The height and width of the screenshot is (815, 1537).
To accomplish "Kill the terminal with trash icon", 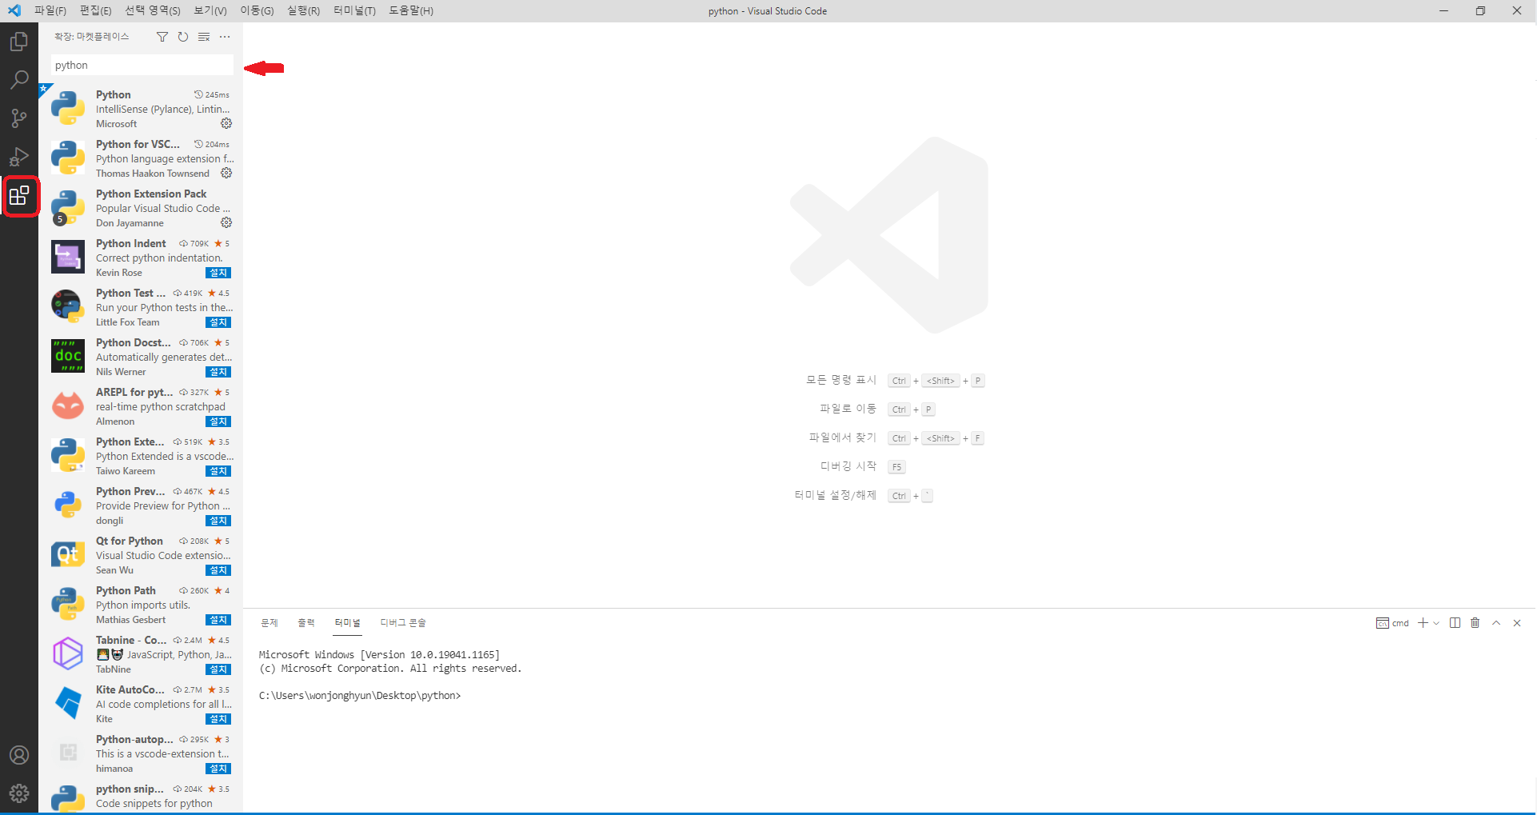I will tap(1475, 623).
